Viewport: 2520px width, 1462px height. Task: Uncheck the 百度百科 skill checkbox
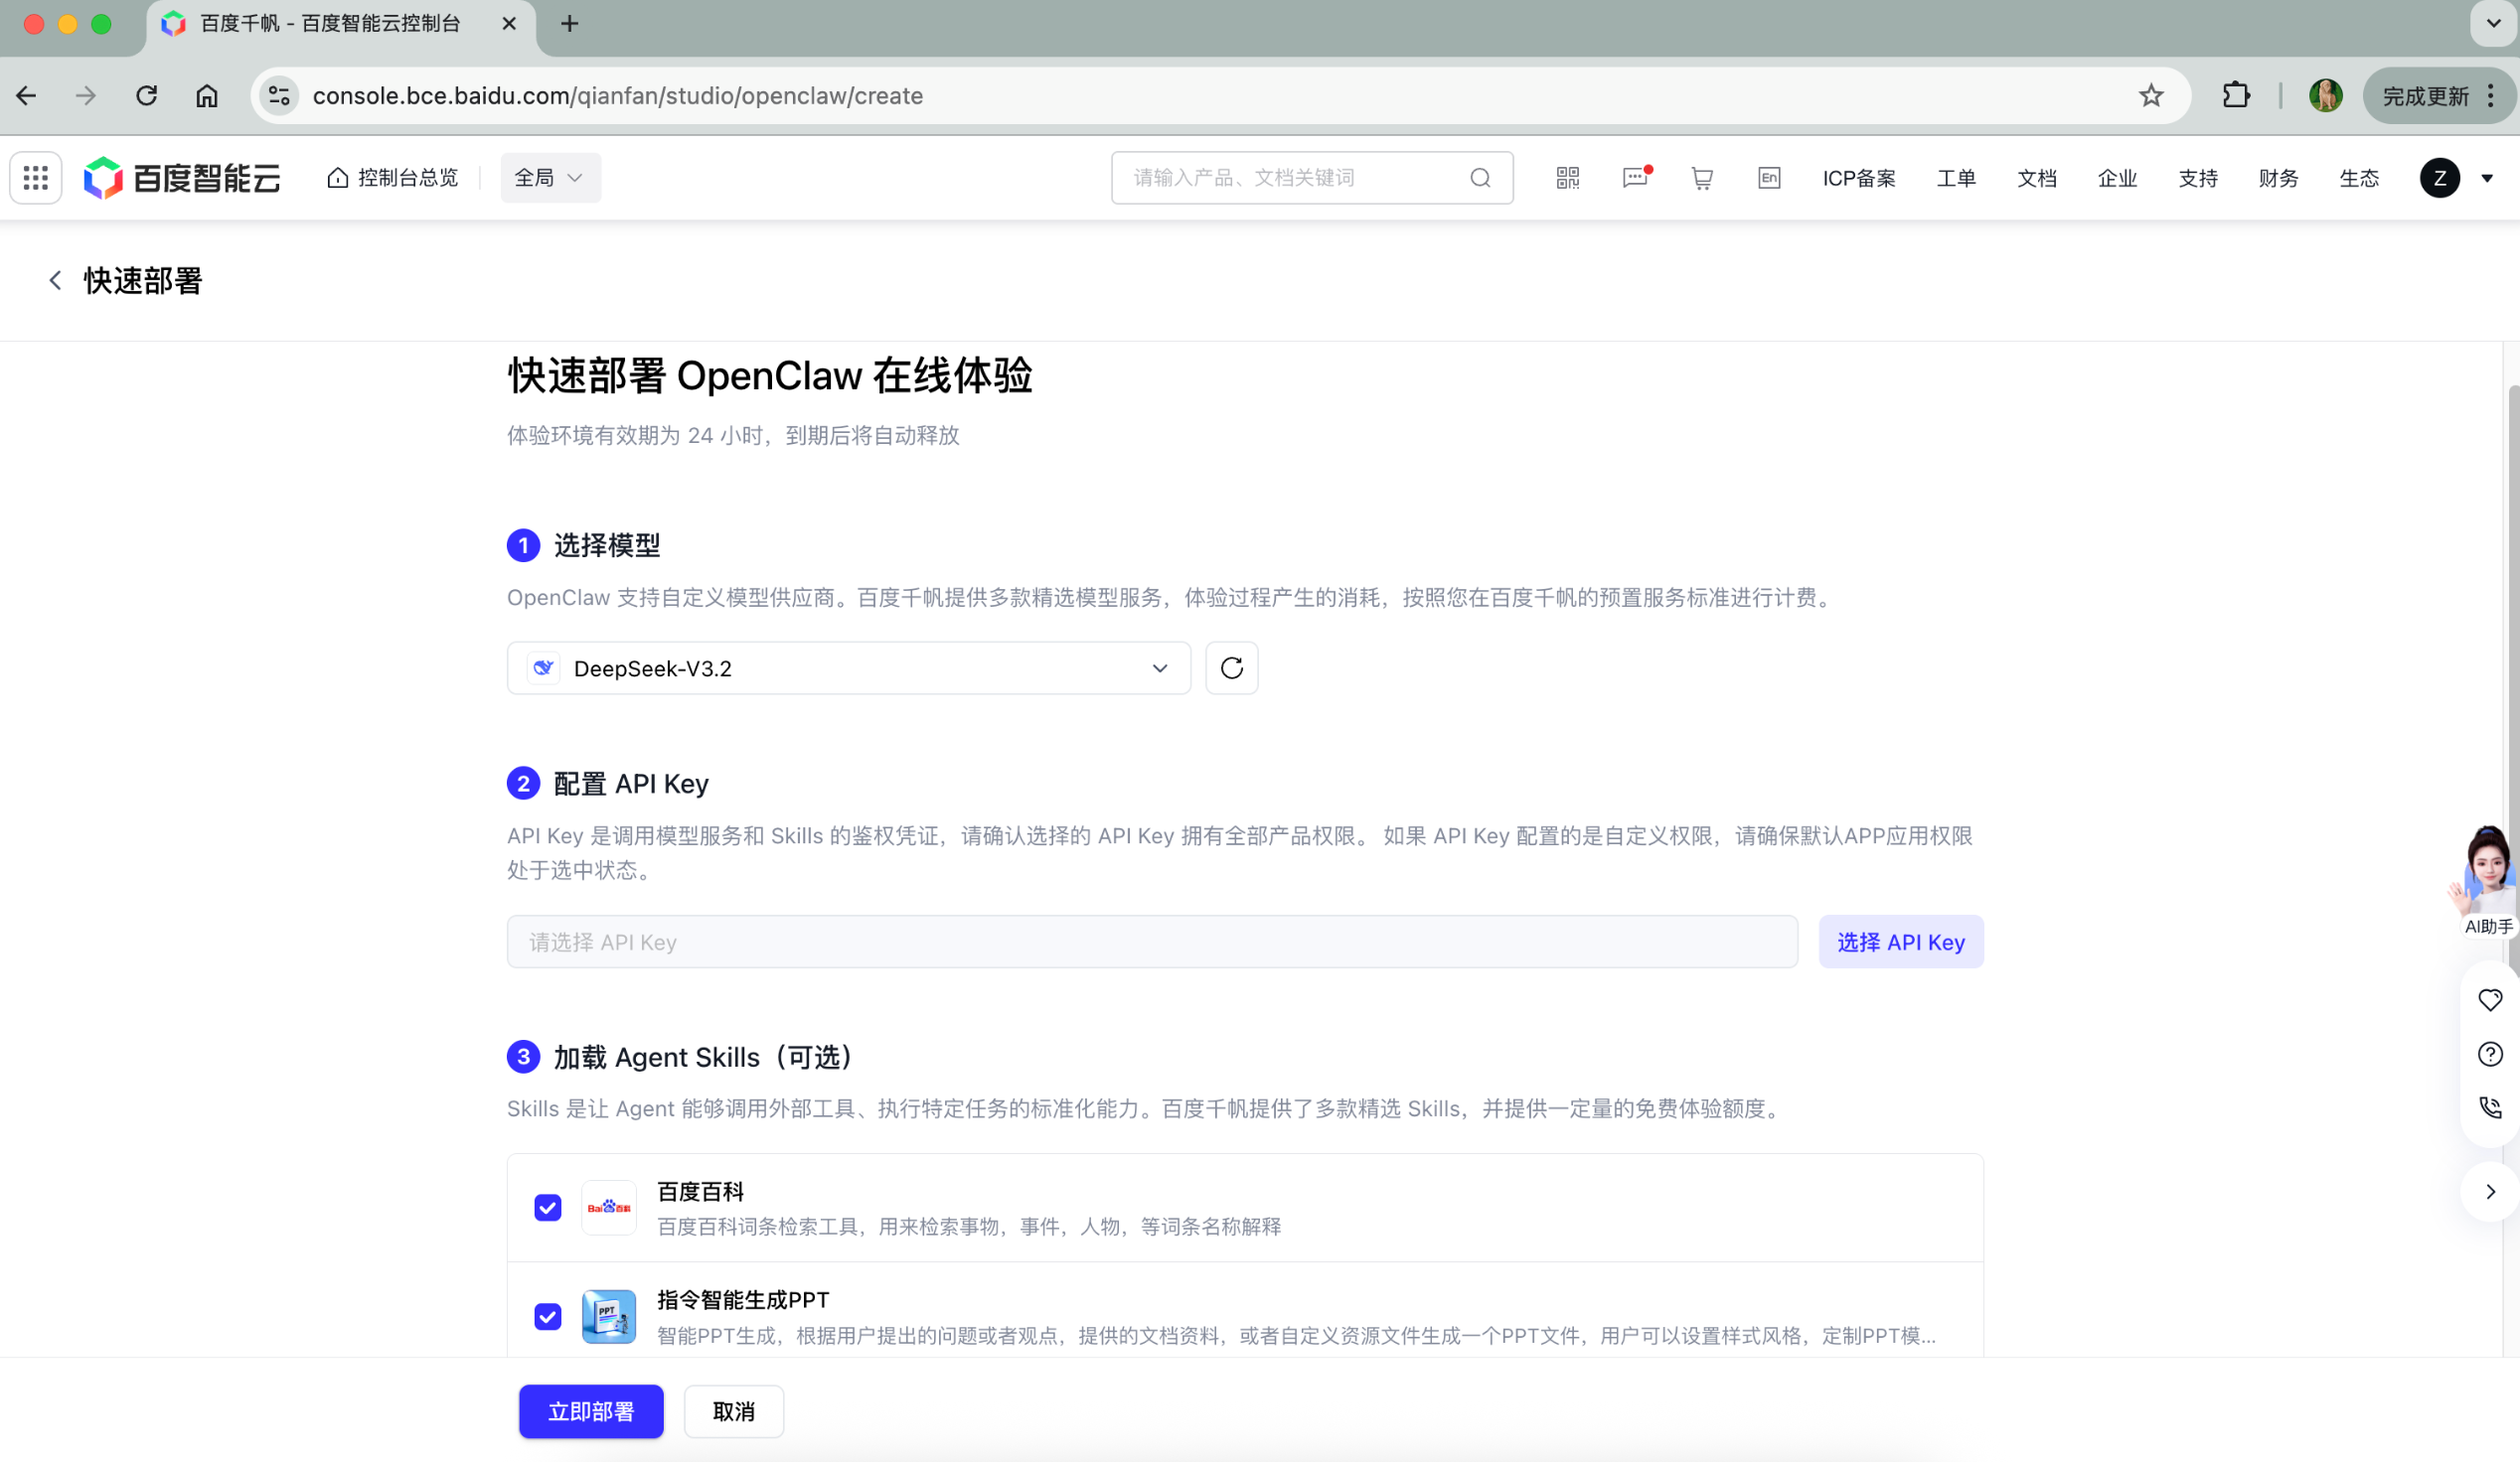(x=548, y=1207)
